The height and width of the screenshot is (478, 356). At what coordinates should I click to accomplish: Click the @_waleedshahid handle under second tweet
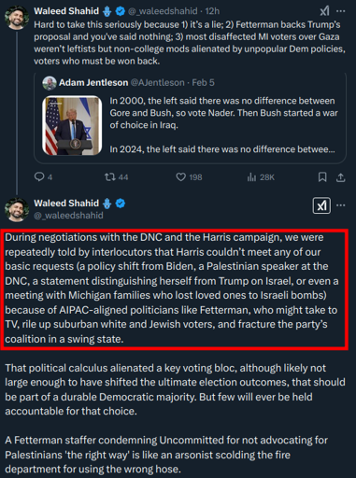[68, 216]
